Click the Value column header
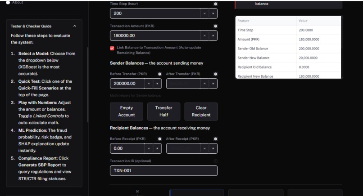The height and width of the screenshot is (196, 363). 318,21
